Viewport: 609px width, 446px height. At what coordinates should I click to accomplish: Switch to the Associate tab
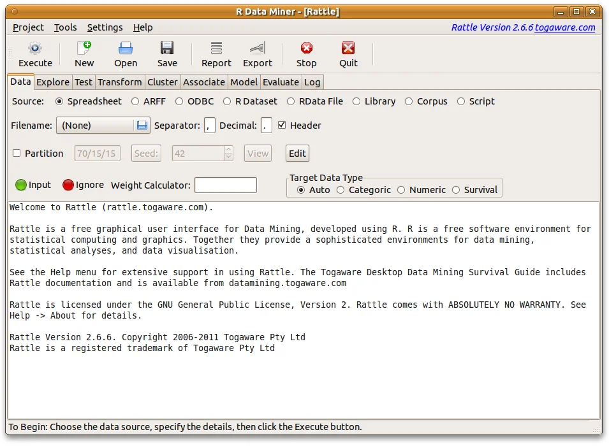pyautogui.click(x=204, y=82)
